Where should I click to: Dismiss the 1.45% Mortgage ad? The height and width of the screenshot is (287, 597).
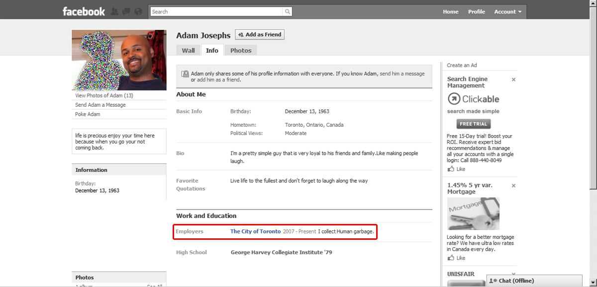[x=513, y=186]
